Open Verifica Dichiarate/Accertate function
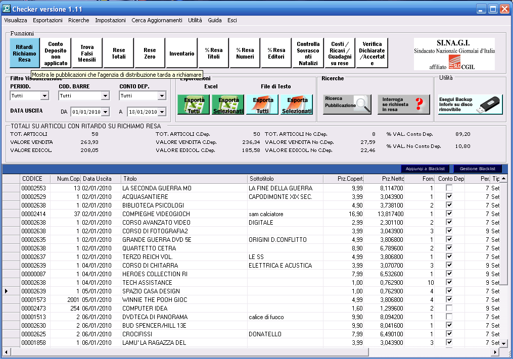This screenshot has height=359, width=513. click(x=372, y=53)
